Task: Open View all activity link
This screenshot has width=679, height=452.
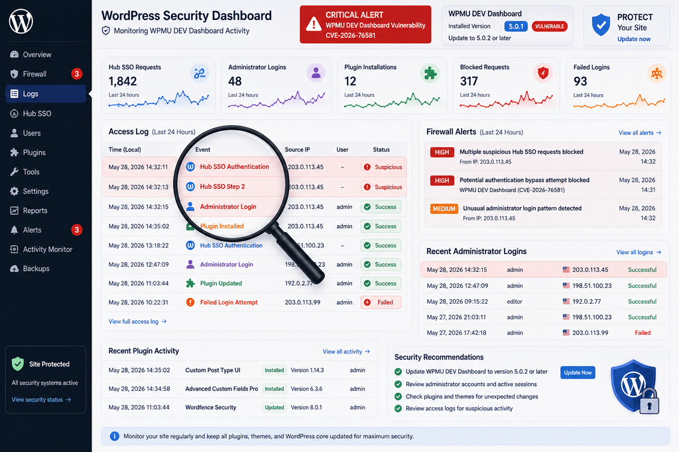Action: point(346,352)
